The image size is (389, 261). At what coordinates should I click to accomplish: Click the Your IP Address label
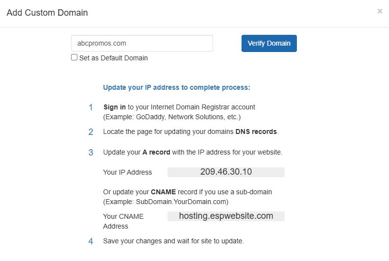tap(127, 172)
